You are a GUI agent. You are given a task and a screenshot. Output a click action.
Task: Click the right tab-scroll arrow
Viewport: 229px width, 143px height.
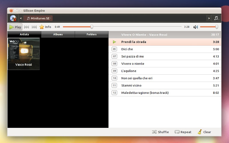(x=209, y=18)
